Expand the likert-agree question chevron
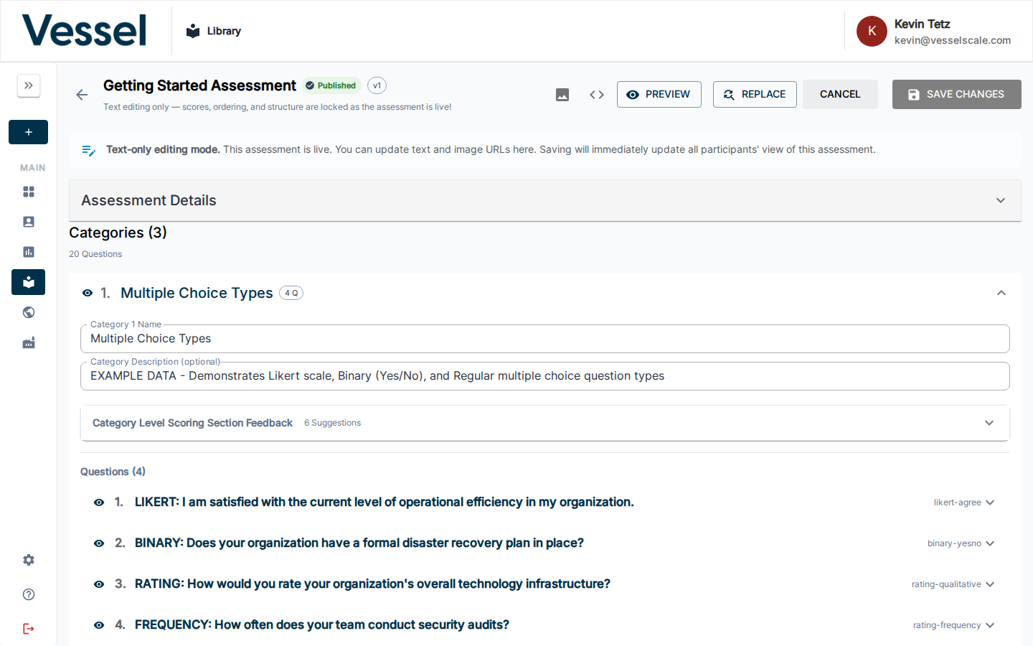This screenshot has width=1033, height=646. (990, 502)
